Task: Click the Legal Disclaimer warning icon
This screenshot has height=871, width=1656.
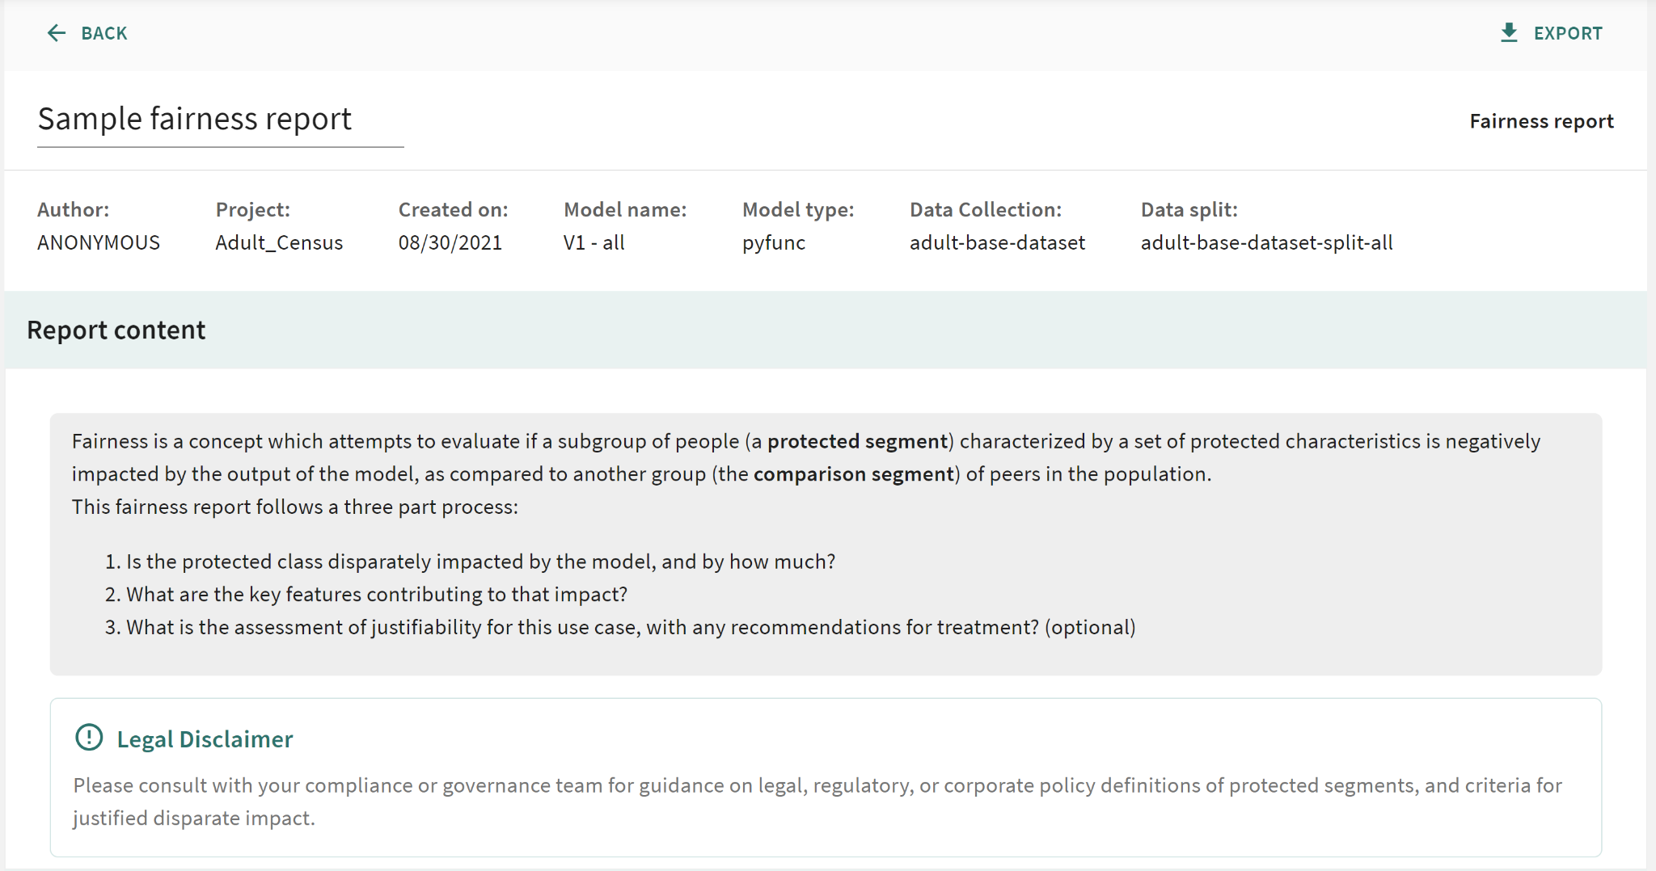Action: [89, 738]
